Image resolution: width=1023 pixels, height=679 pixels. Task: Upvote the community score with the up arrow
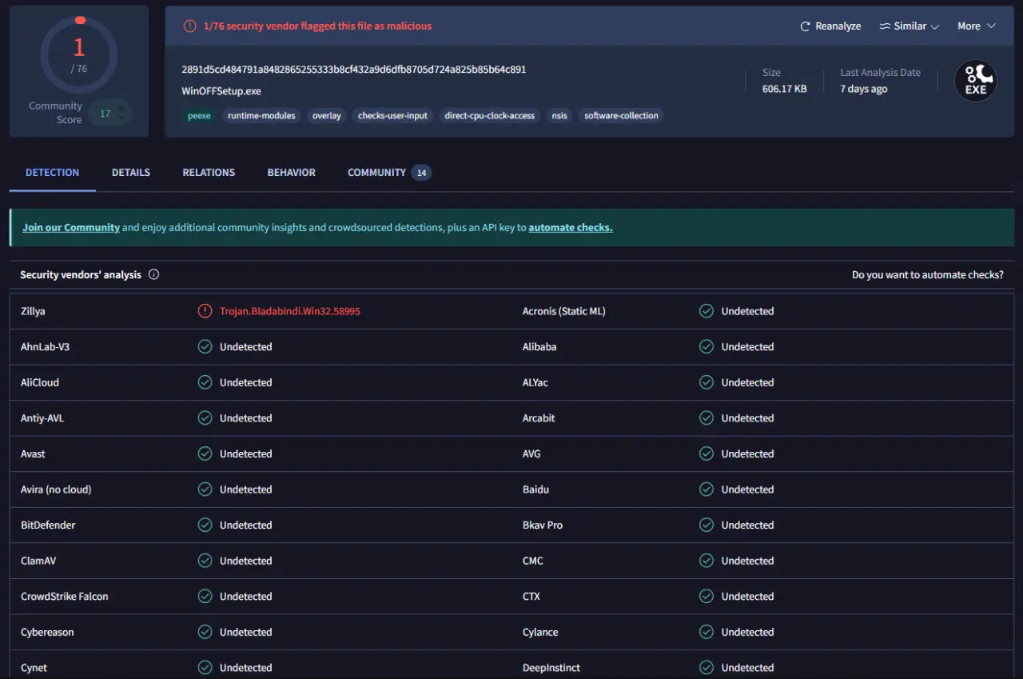tap(121, 108)
